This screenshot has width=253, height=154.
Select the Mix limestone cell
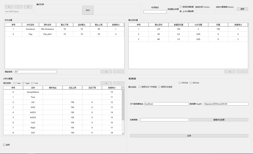tap(47, 29)
